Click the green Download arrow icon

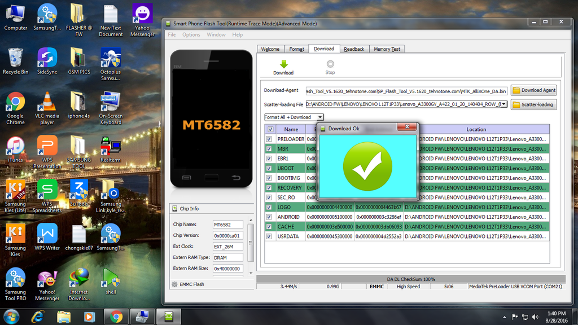(283, 64)
